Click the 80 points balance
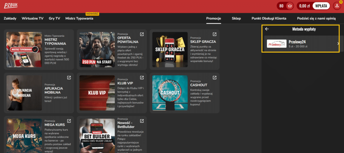The width and height of the screenshot is (344, 153). pos(282,6)
